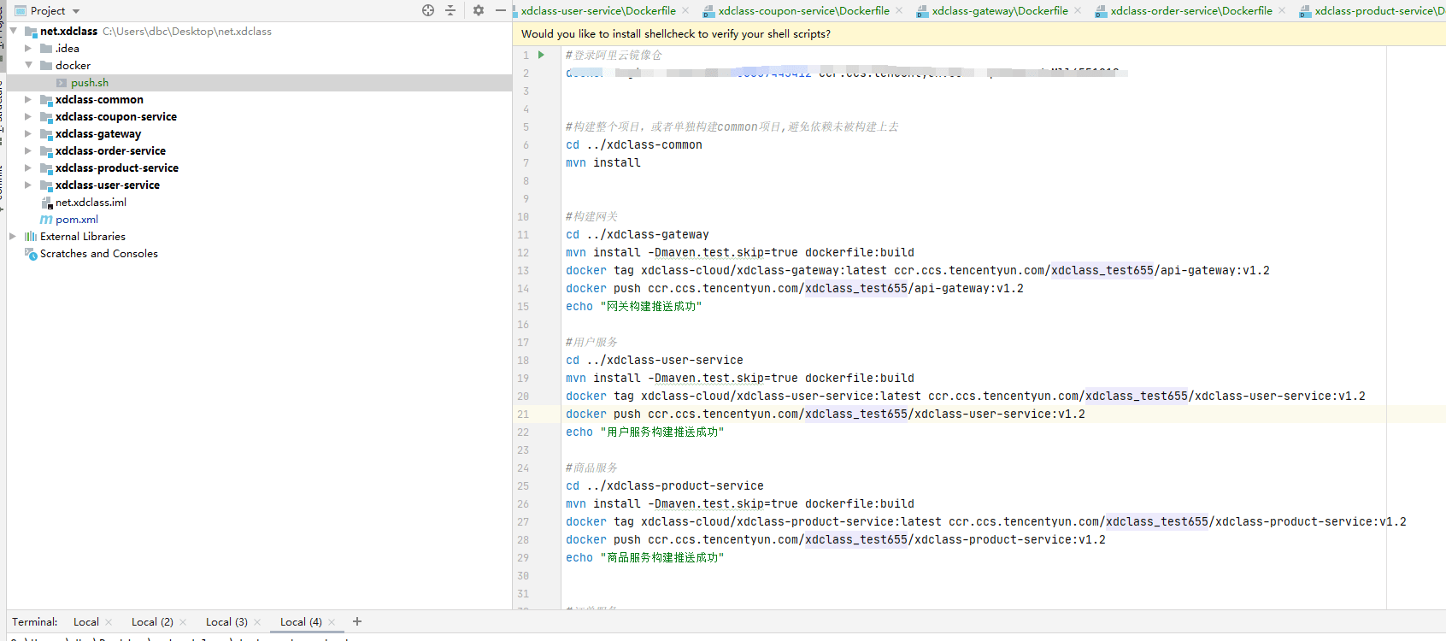
Task: Close the xdclass-user-service\Dockerfile editor tab
Action: [685, 11]
